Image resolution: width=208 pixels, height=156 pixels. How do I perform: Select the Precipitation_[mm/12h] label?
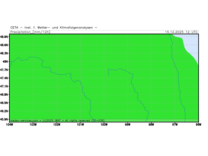[30, 32]
